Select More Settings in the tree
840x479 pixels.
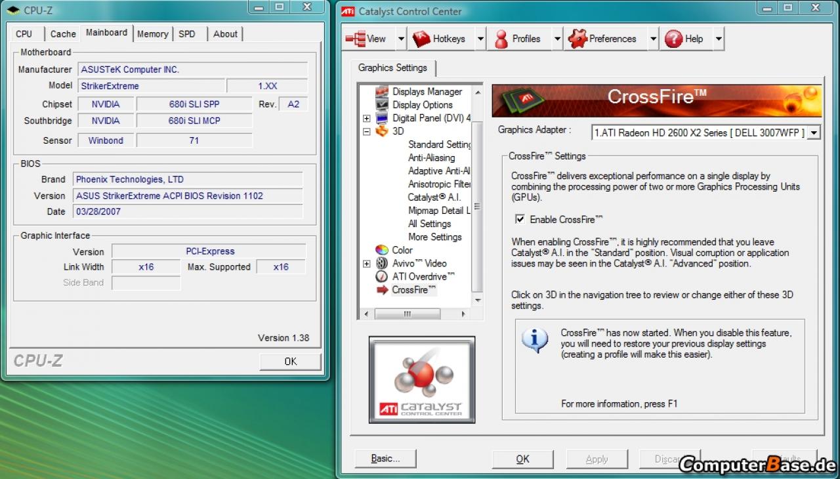(434, 237)
